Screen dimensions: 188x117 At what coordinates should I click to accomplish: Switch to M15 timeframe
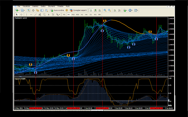73,15
